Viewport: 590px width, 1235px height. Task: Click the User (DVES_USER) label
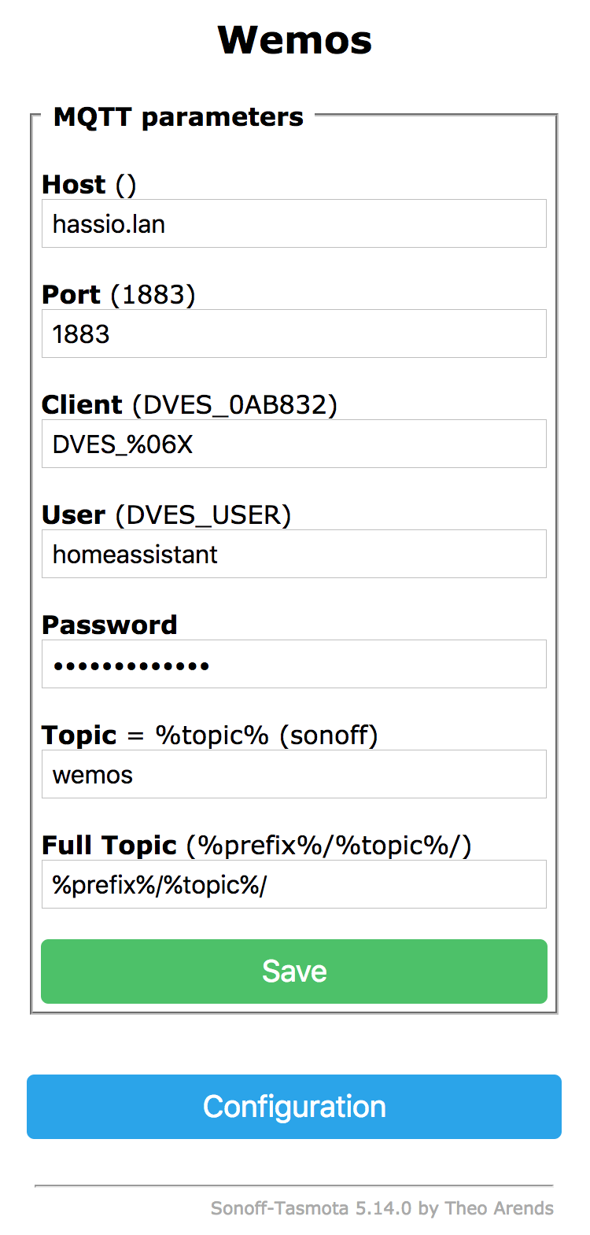[x=166, y=515]
